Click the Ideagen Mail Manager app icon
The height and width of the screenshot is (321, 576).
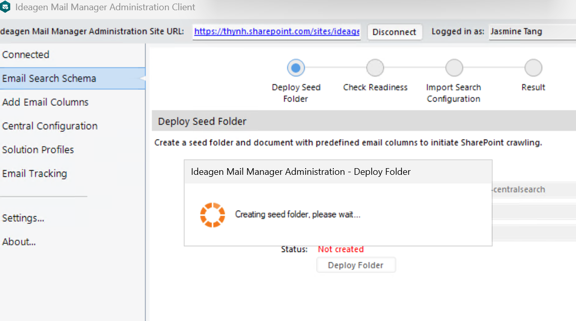click(5, 7)
